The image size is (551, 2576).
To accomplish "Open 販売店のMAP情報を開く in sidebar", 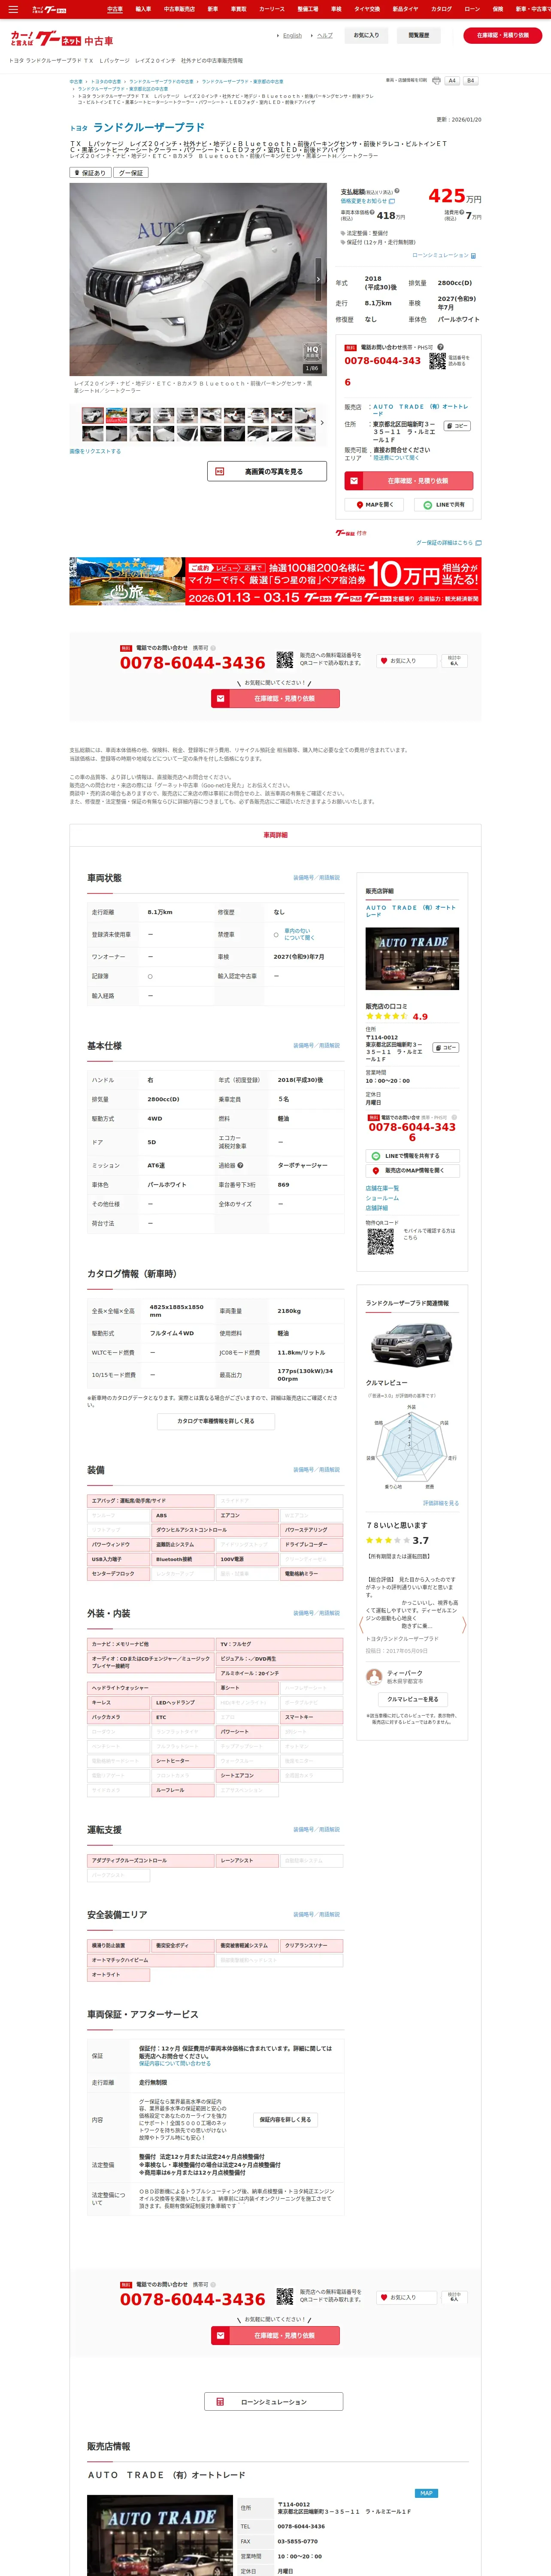I will [x=412, y=1170].
